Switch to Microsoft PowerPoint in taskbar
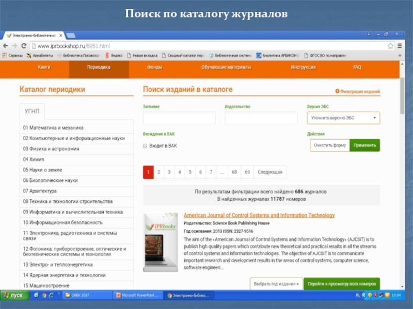The width and height of the screenshot is (413, 309). tap(138, 295)
